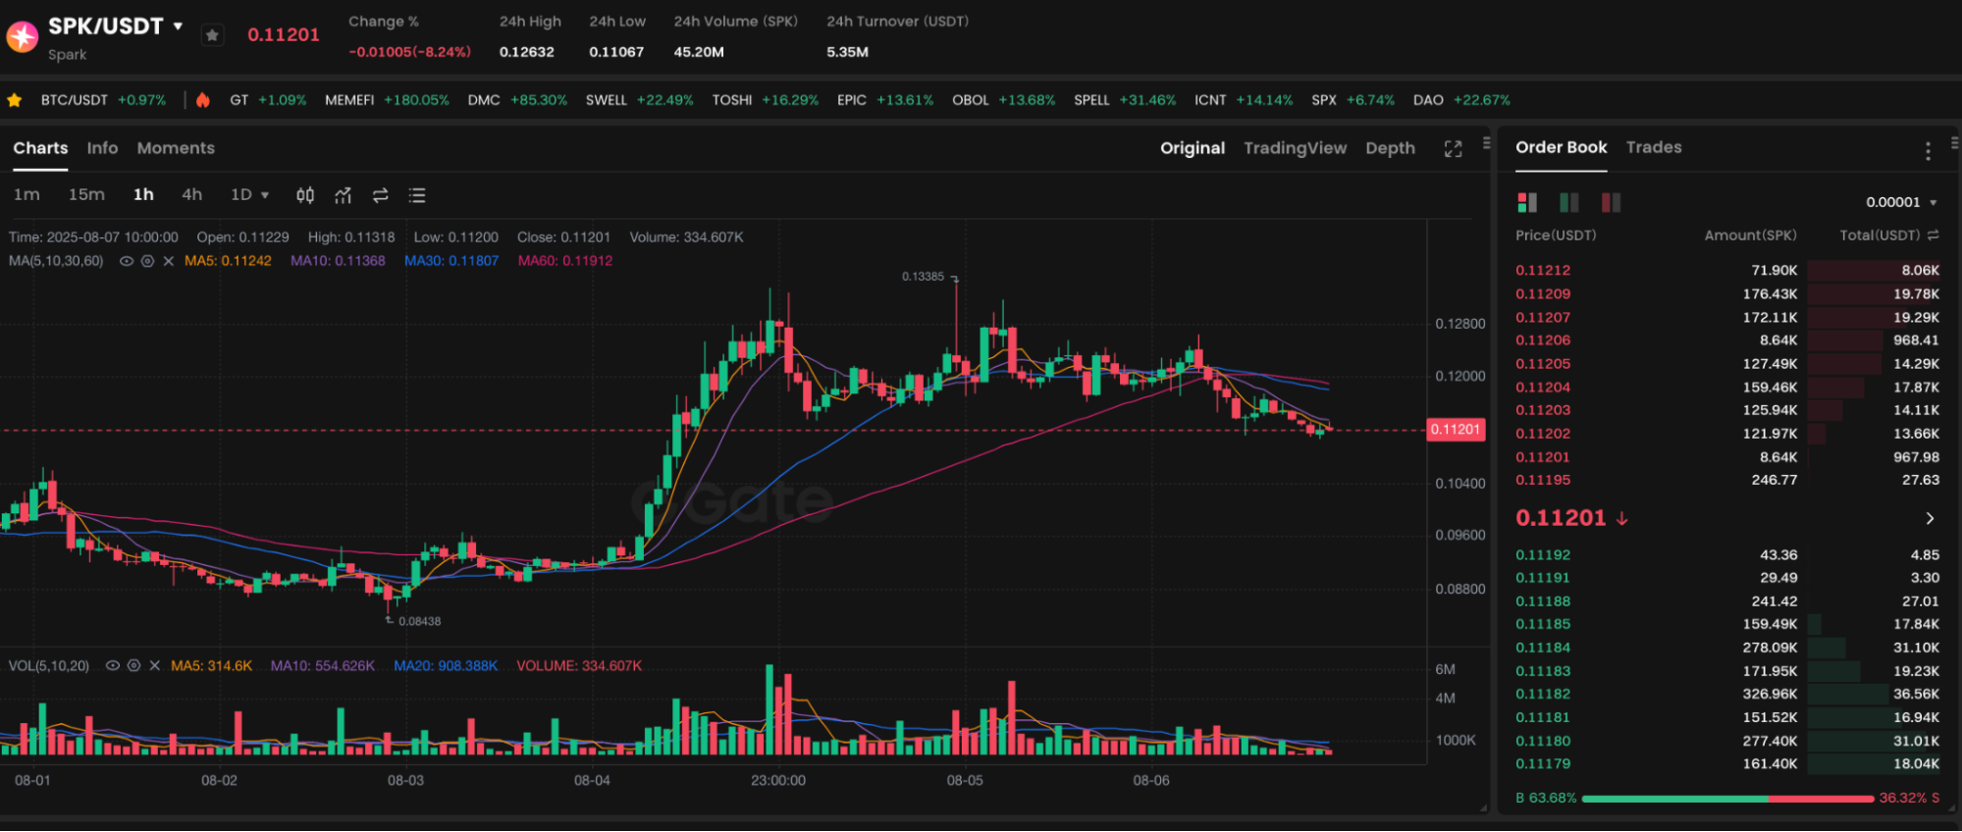Open the chart list settings icon
Viewport: 1962px width, 832px height.
(x=417, y=195)
